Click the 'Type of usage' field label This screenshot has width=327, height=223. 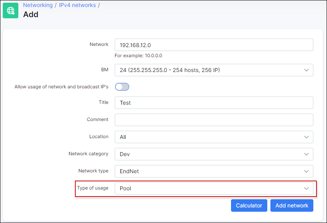click(x=92, y=188)
